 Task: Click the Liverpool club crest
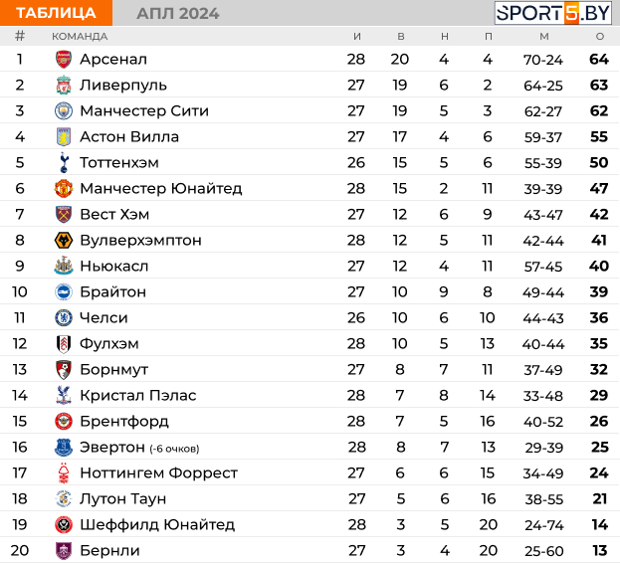(x=64, y=86)
